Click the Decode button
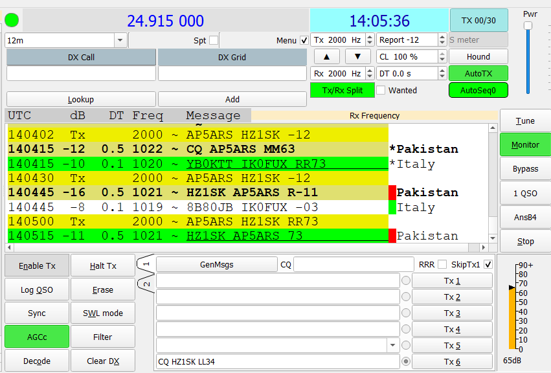Image resolution: width=551 pixels, height=373 pixels. (x=37, y=361)
